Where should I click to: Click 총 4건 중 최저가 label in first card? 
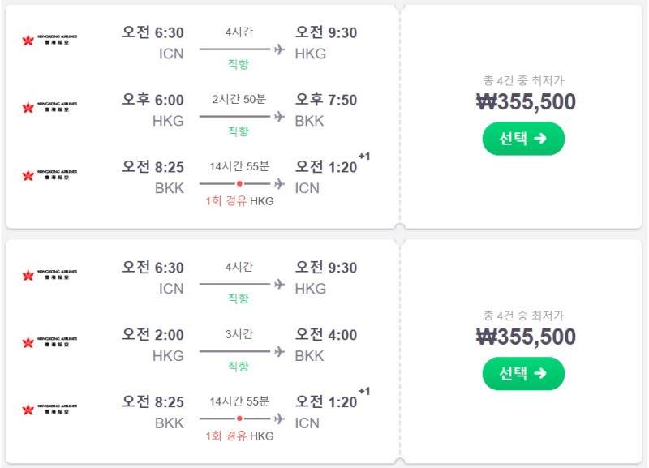tap(523, 80)
